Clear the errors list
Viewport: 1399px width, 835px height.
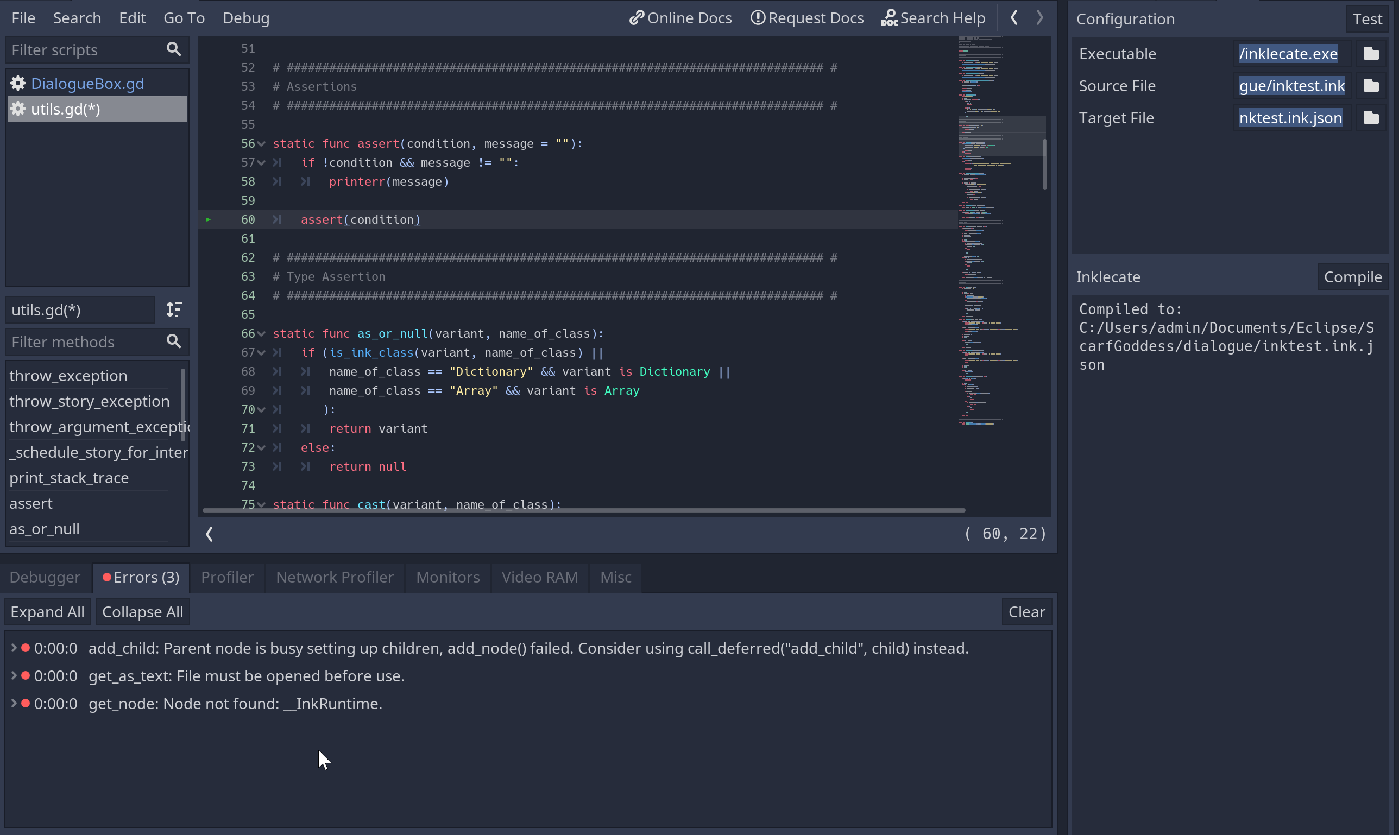tap(1026, 612)
